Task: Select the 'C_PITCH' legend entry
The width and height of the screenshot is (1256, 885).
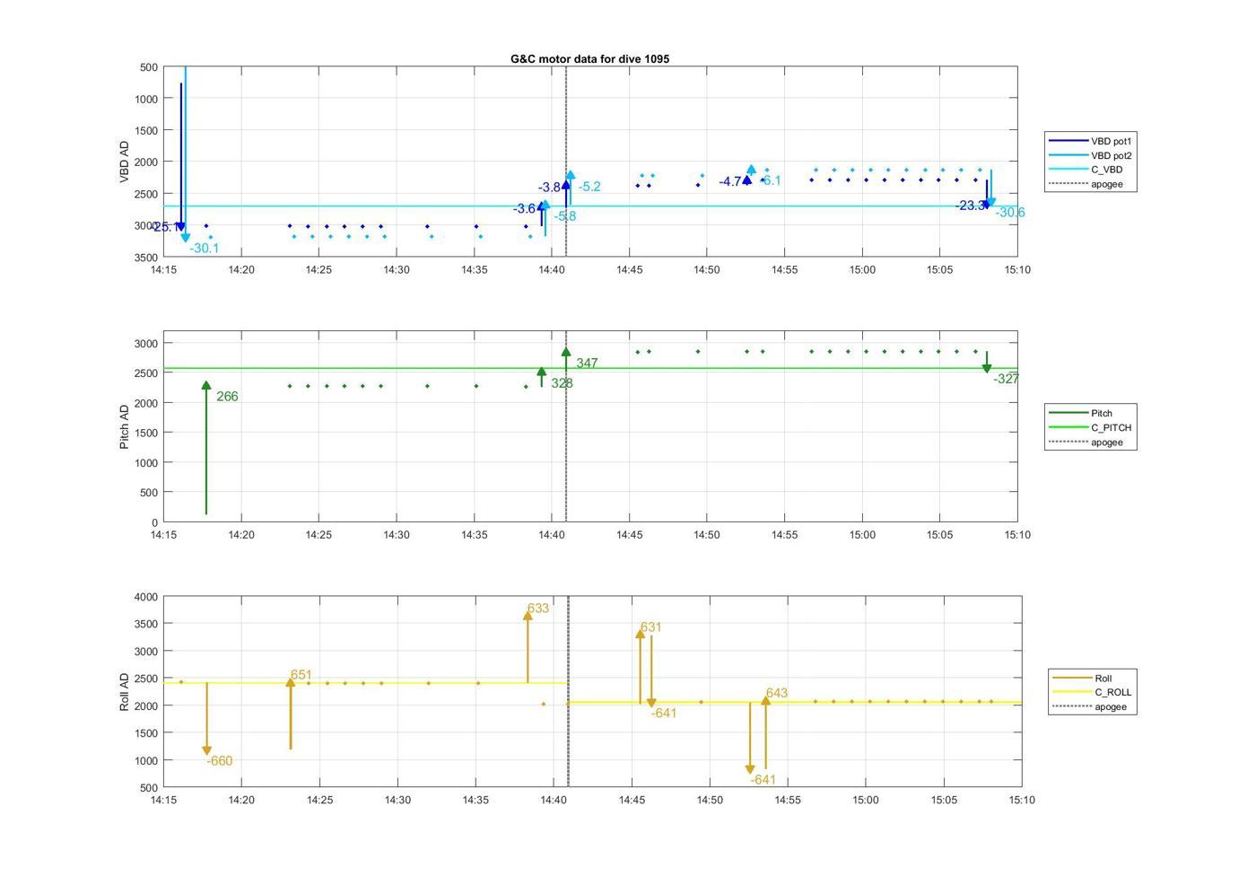Action: pos(1090,427)
